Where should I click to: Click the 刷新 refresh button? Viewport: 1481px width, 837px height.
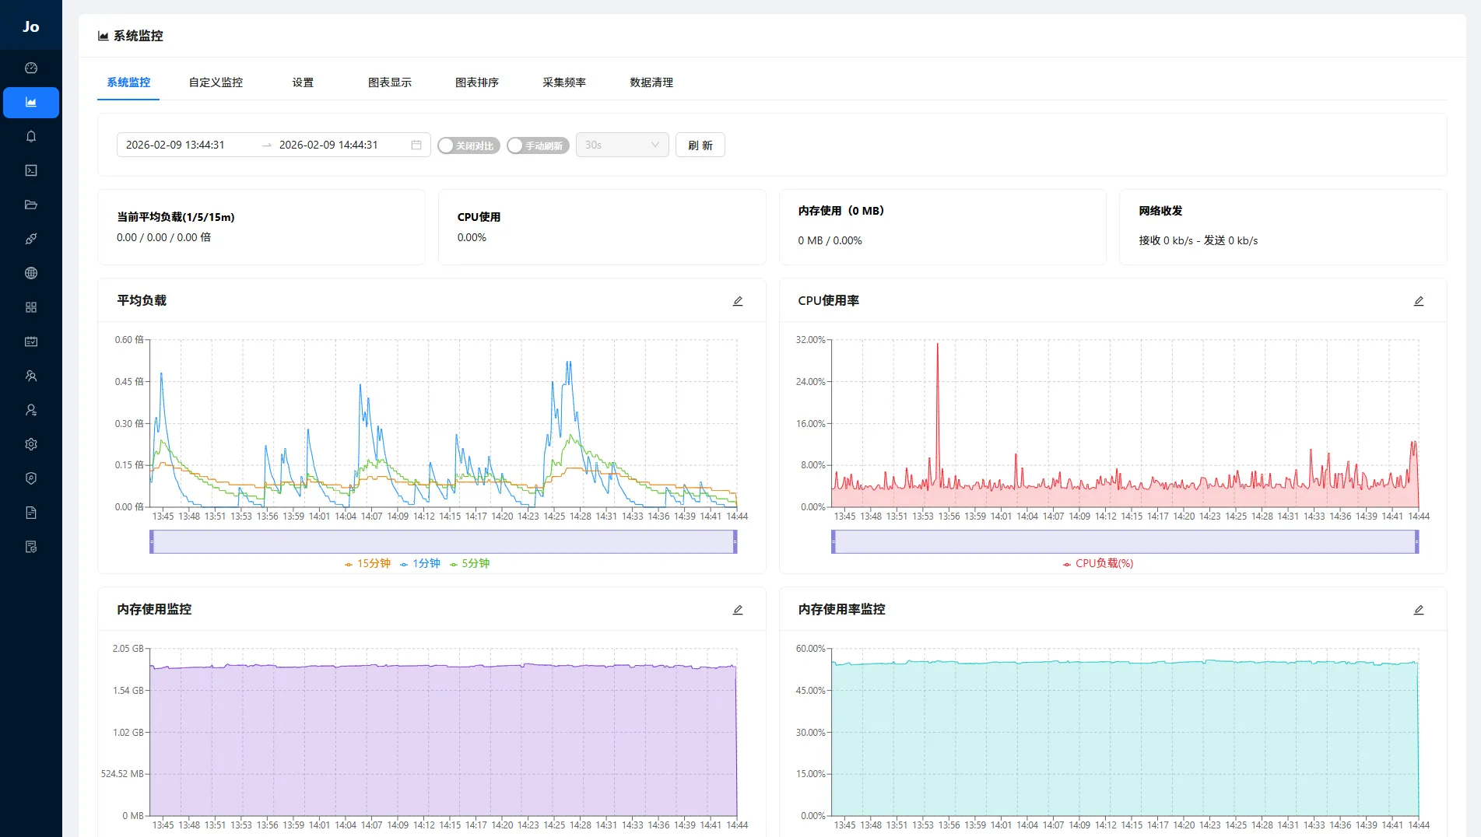tap(700, 145)
